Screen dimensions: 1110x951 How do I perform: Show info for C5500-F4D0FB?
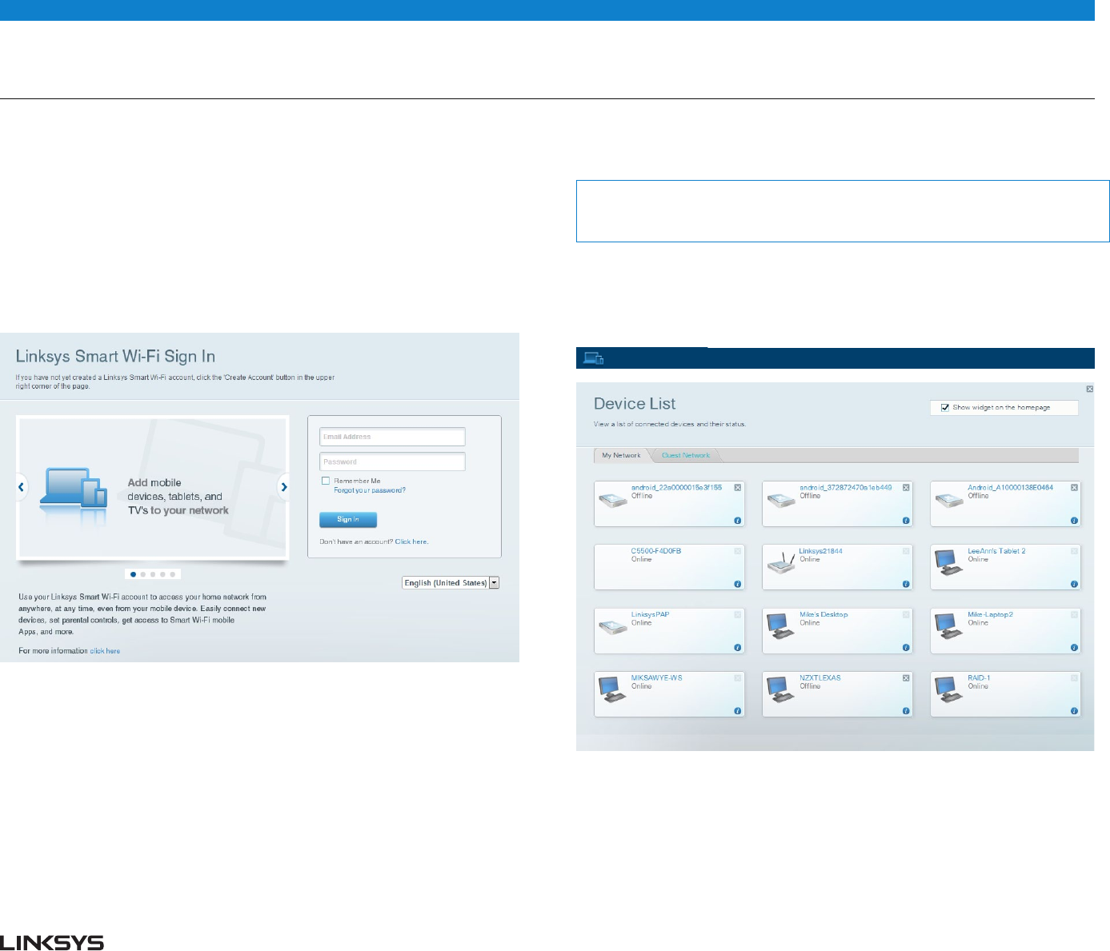(738, 584)
